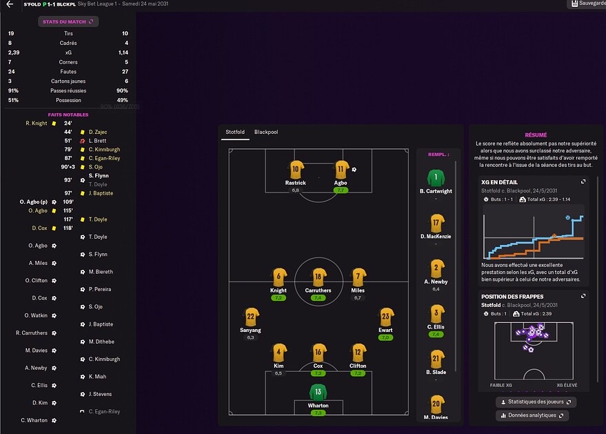The width and height of the screenshot is (606, 434).
Task: Click the Sauvegarder save icon
Action: tap(574, 3)
